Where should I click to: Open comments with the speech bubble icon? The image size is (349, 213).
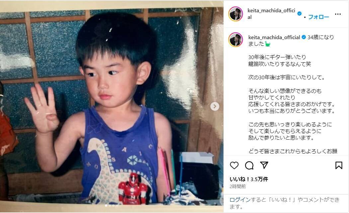point(249,165)
